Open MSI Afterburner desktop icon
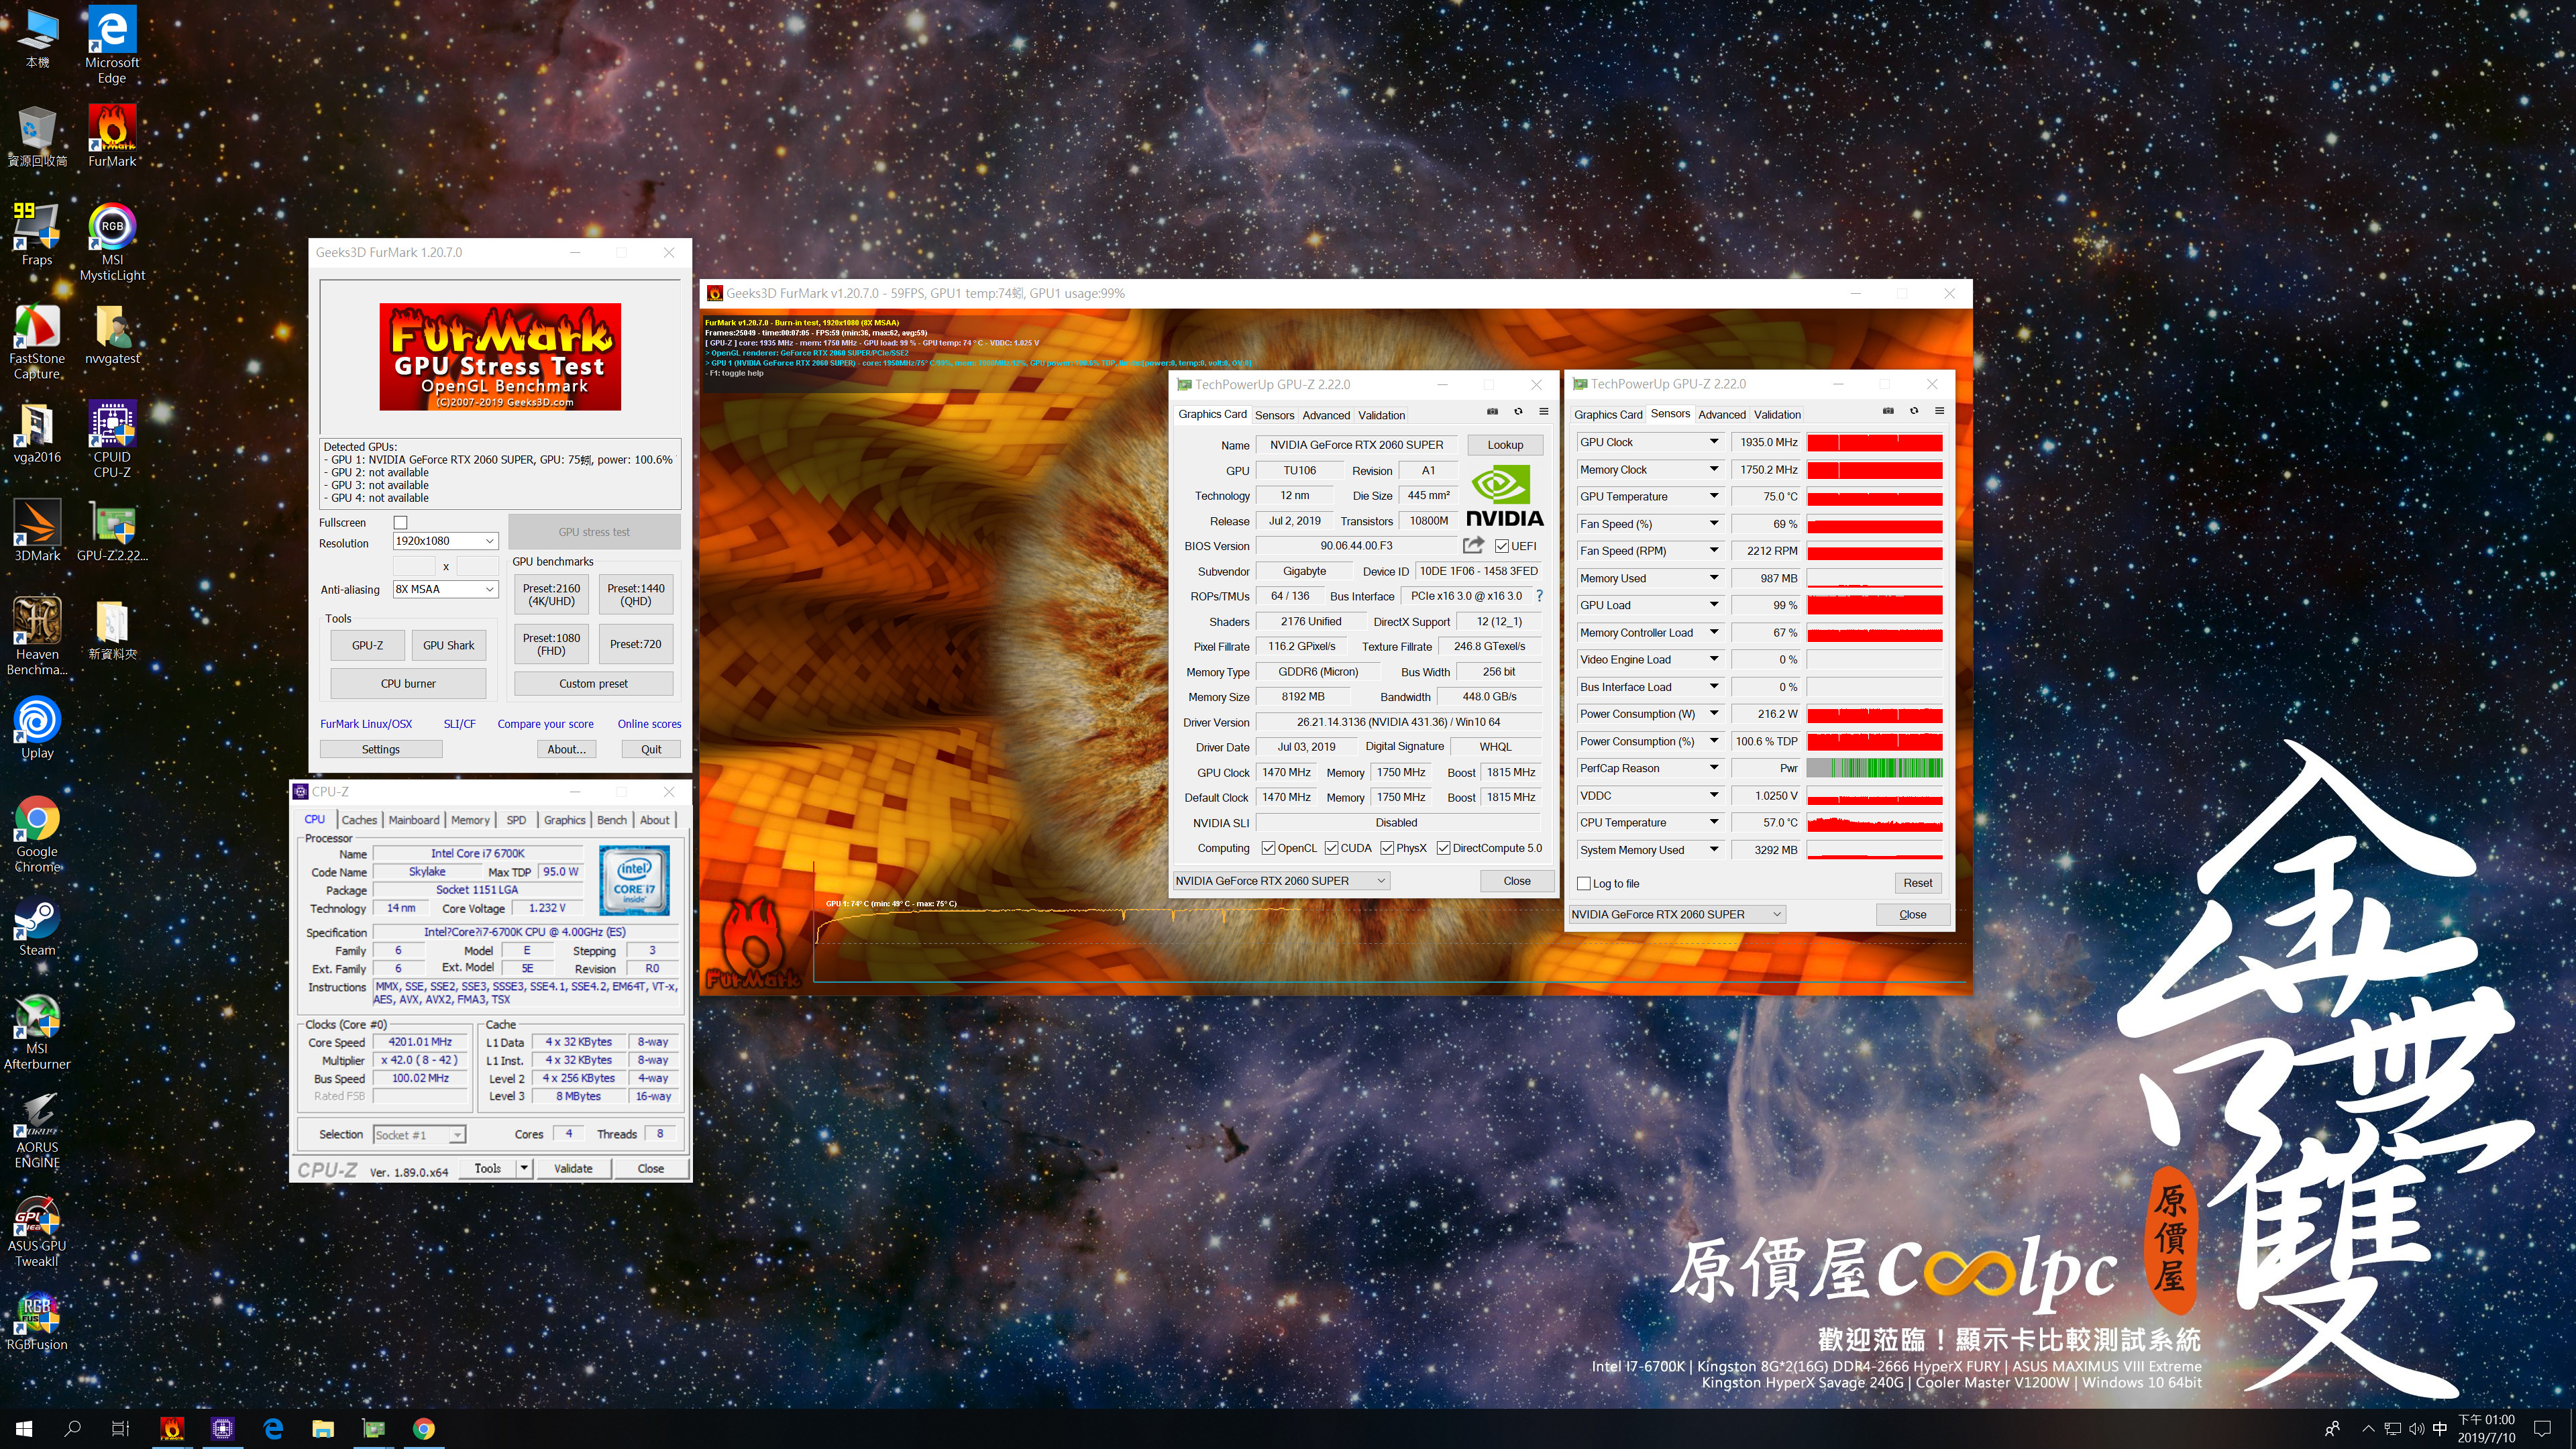This screenshot has width=2576, height=1449. [37, 1032]
